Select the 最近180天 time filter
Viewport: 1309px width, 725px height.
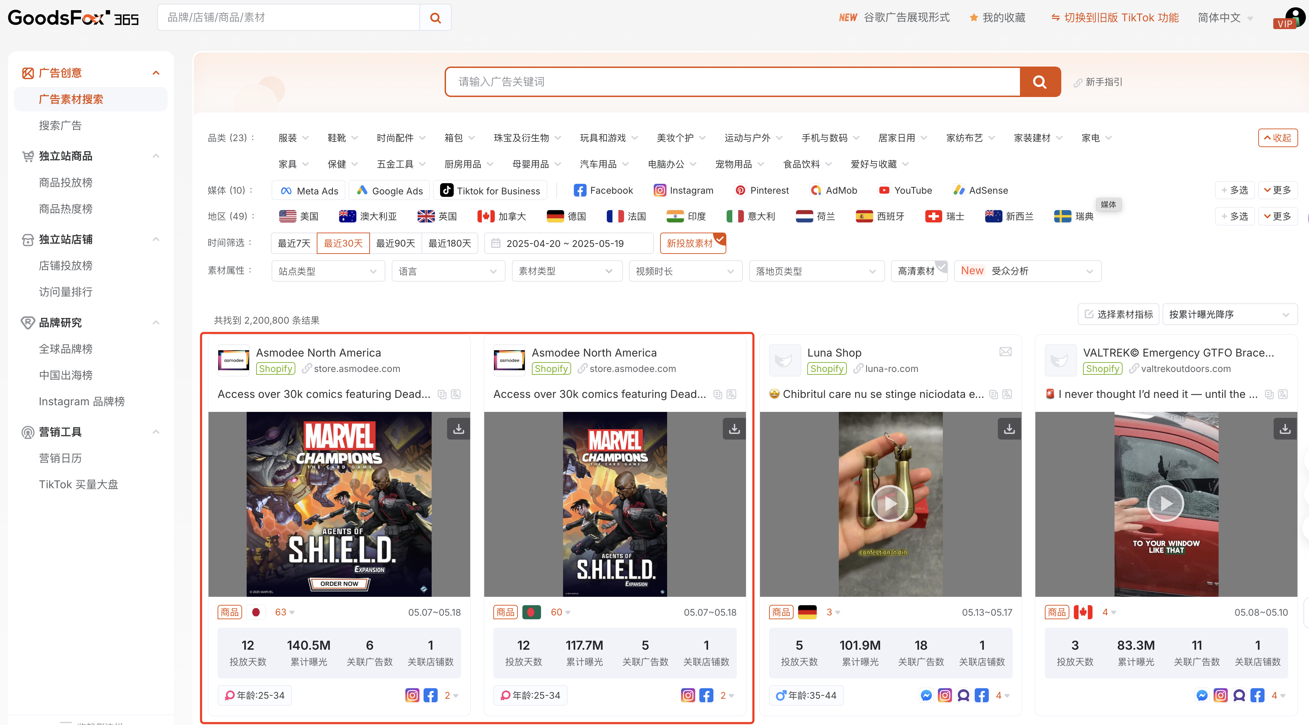pyautogui.click(x=449, y=243)
